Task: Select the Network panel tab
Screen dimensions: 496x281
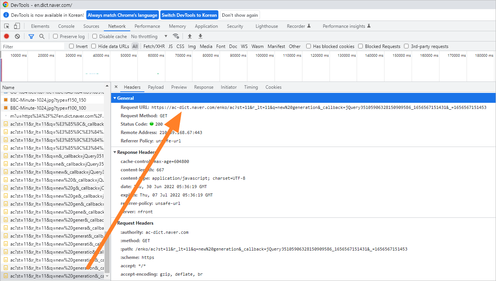Action: [x=117, y=26]
